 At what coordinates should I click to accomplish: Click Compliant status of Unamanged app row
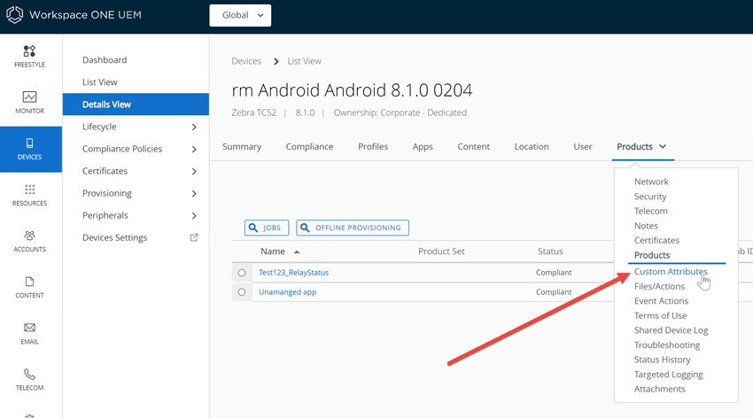[x=554, y=291]
